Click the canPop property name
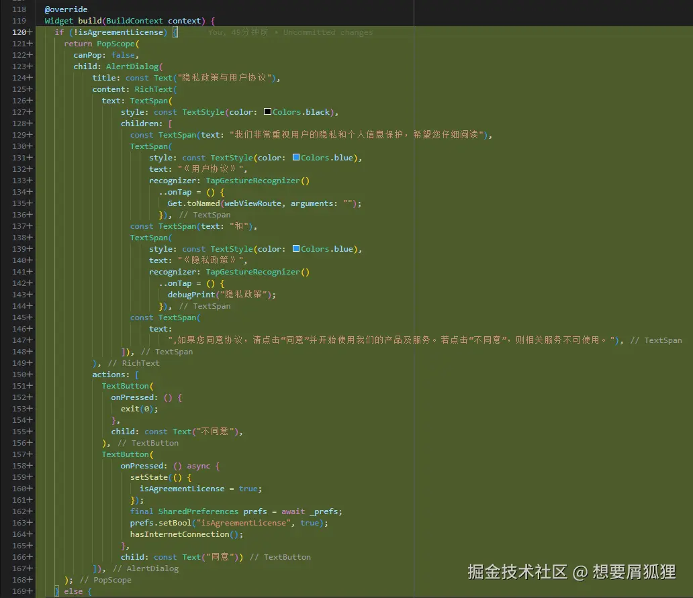Image resolution: width=693 pixels, height=598 pixels. point(87,55)
